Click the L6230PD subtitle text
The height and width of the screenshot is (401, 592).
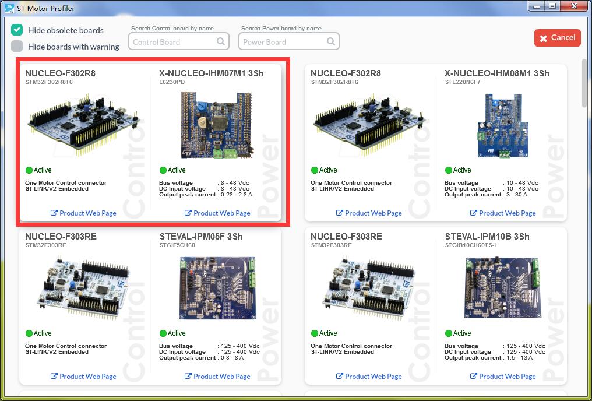pyautogui.click(x=172, y=82)
